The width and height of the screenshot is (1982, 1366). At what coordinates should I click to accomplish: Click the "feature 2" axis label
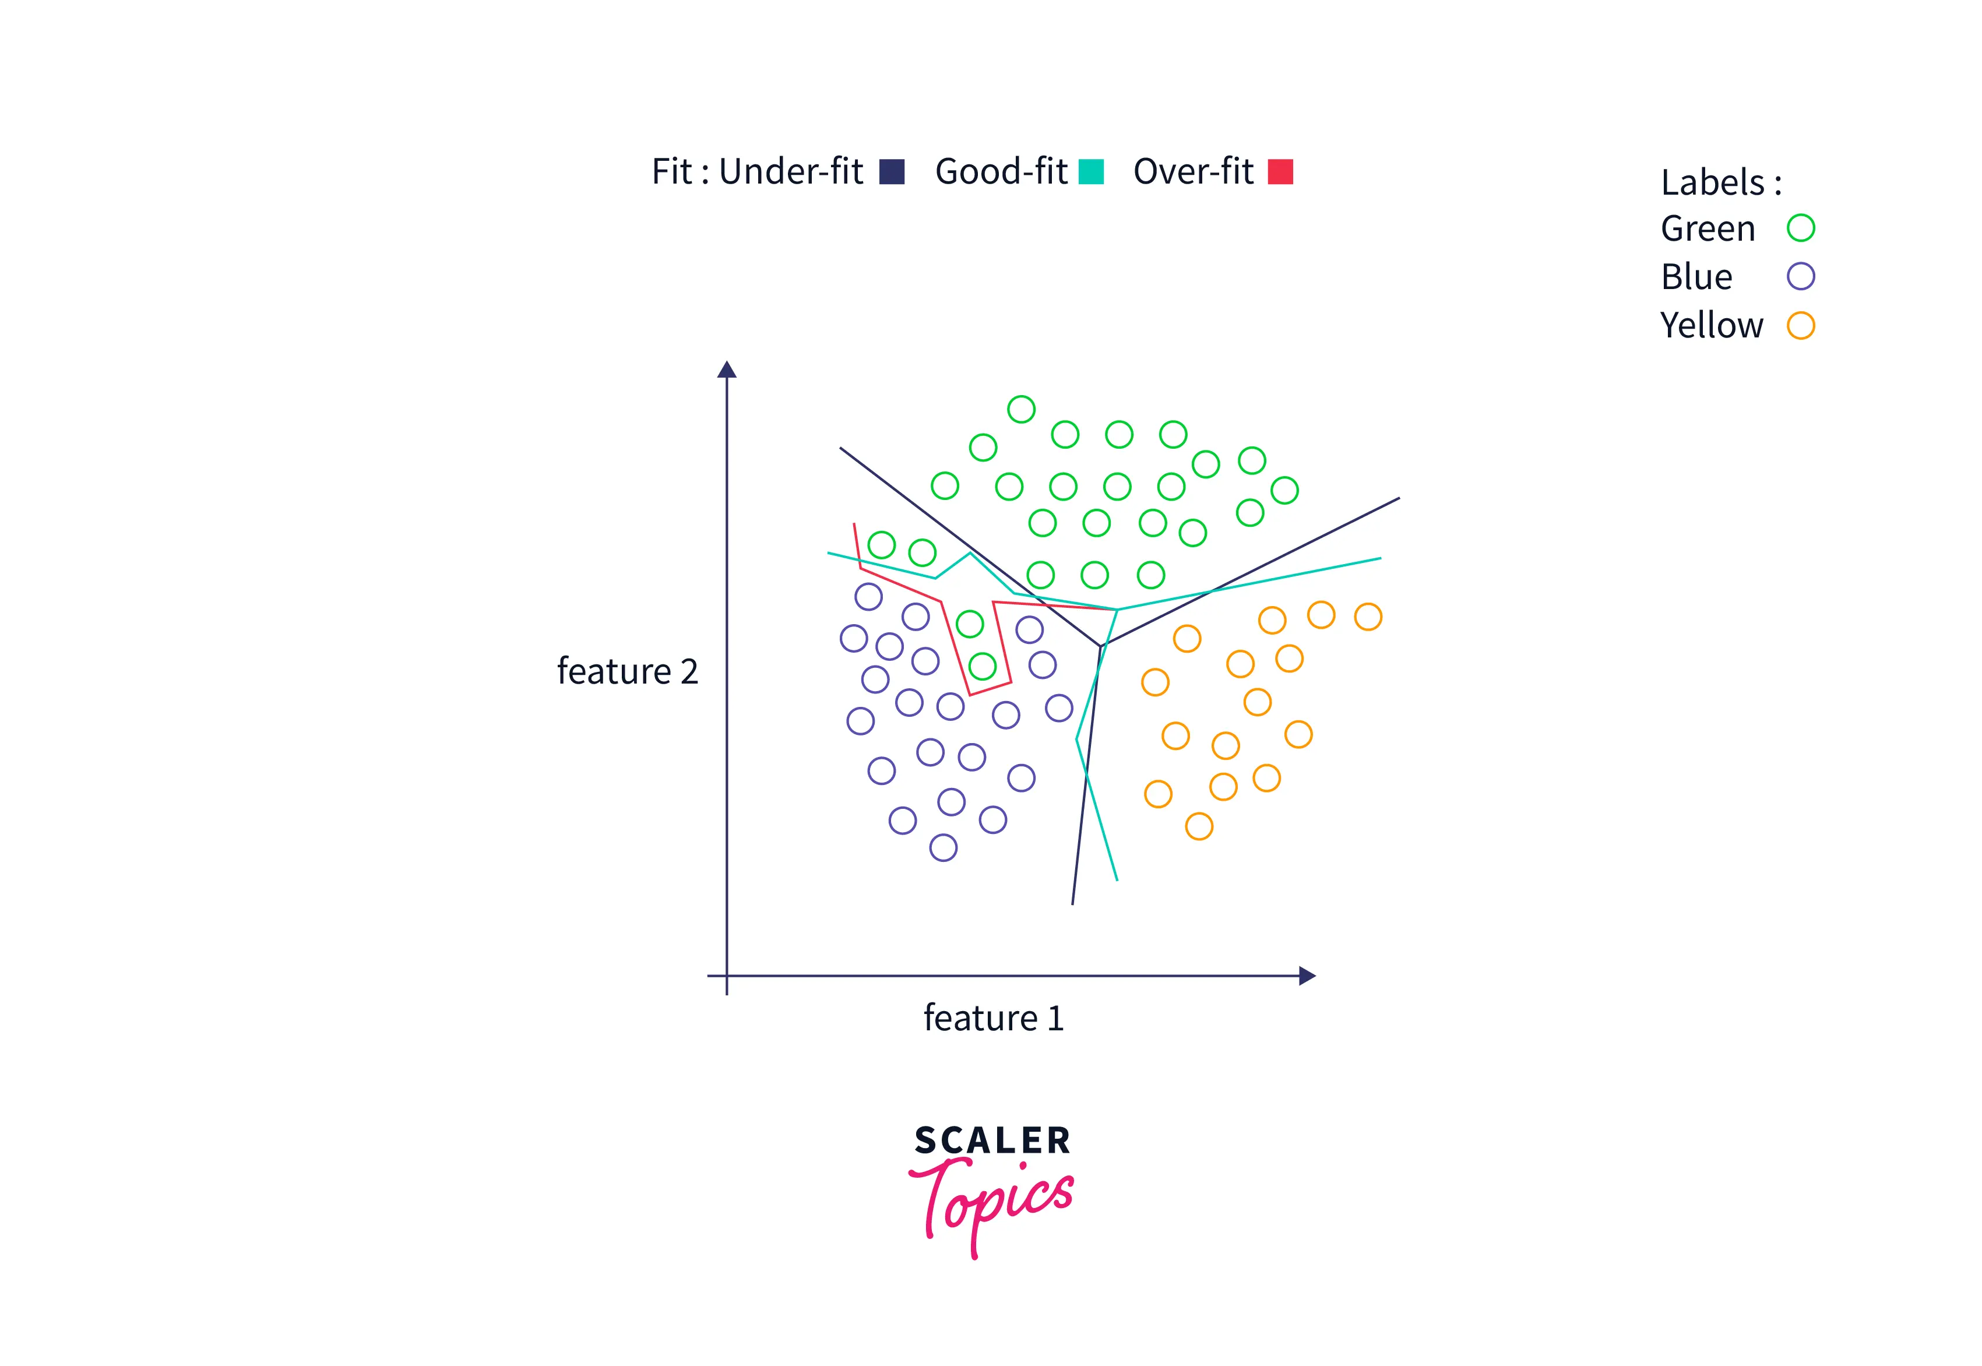627,671
